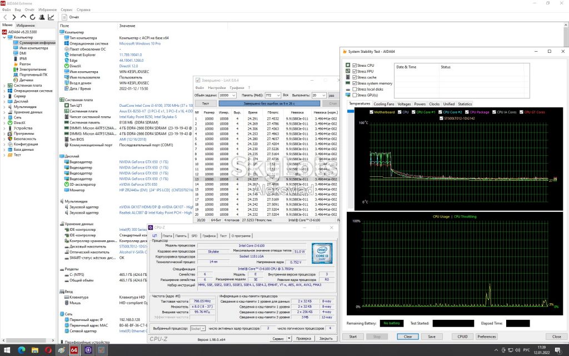Click volume icon in system tray
This screenshot has height=356, width=569.
coord(517,350)
